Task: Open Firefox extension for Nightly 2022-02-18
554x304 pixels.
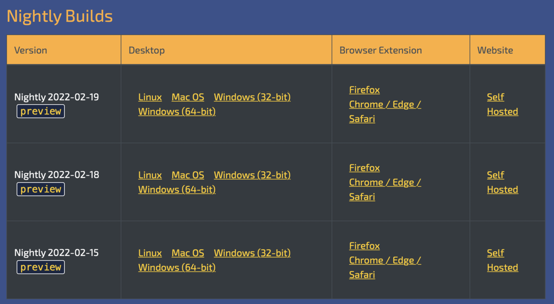Action: (364, 168)
